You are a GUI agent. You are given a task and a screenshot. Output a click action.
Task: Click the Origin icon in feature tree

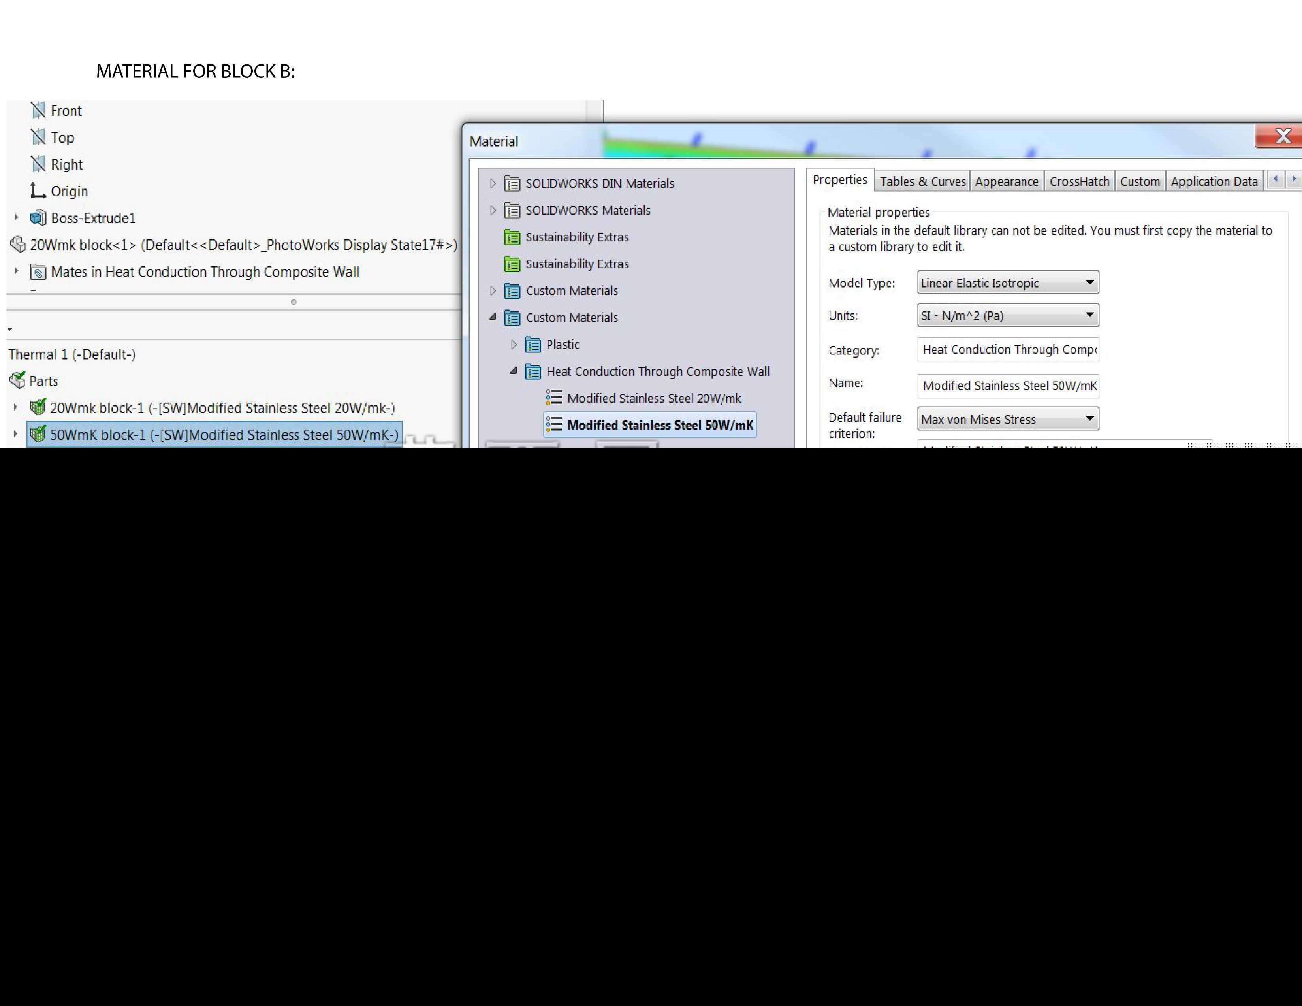(x=38, y=191)
